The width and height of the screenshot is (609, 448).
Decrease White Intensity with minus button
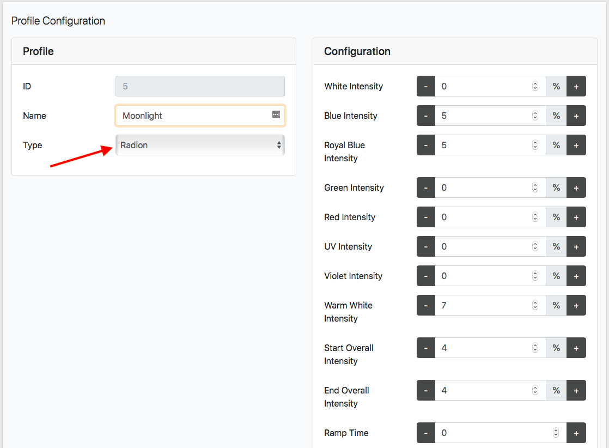pyautogui.click(x=425, y=86)
